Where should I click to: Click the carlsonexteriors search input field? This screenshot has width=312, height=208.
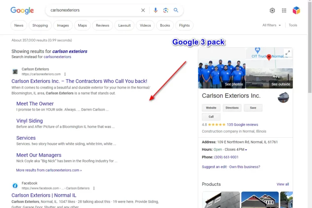(x=94, y=10)
